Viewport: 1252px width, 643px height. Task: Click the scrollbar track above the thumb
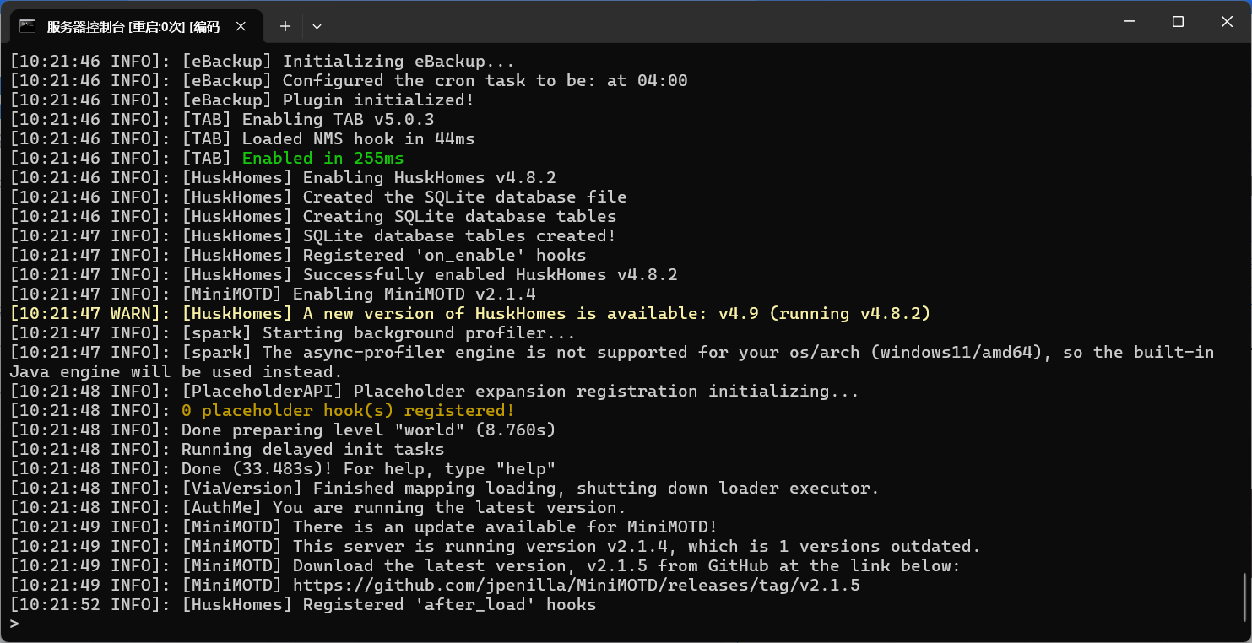(x=1246, y=311)
